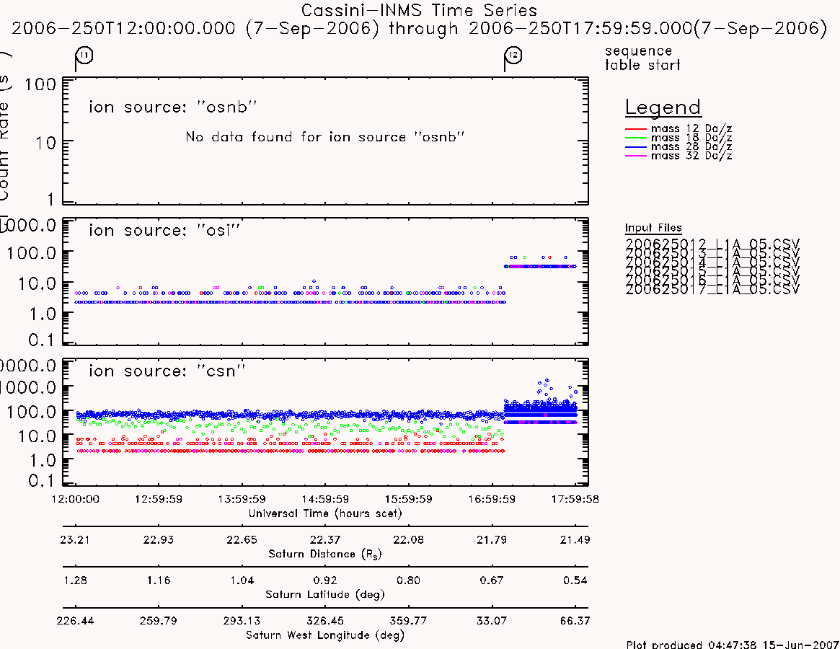Click west longitude value 226.44
Screen dimensions: 840x649
coord(75,621)
